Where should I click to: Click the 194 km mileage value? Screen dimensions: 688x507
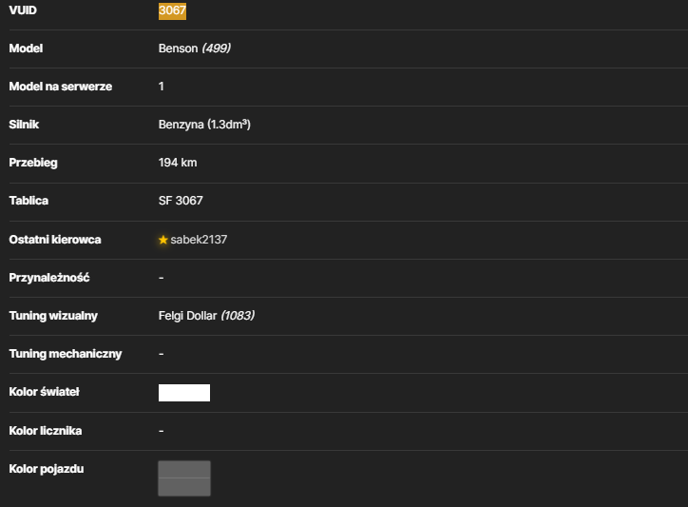pyautogui.click(x=178, y=163)
